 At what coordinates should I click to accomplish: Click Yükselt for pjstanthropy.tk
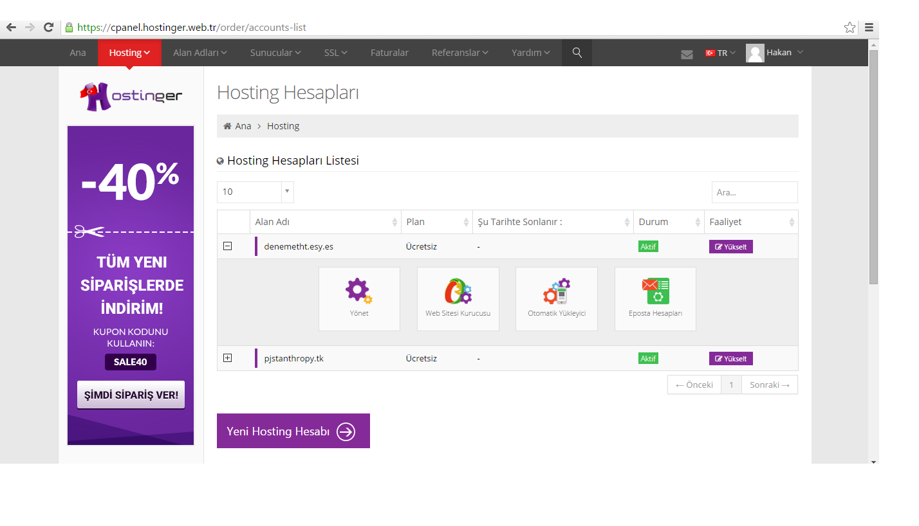click(x=730, y=359)
